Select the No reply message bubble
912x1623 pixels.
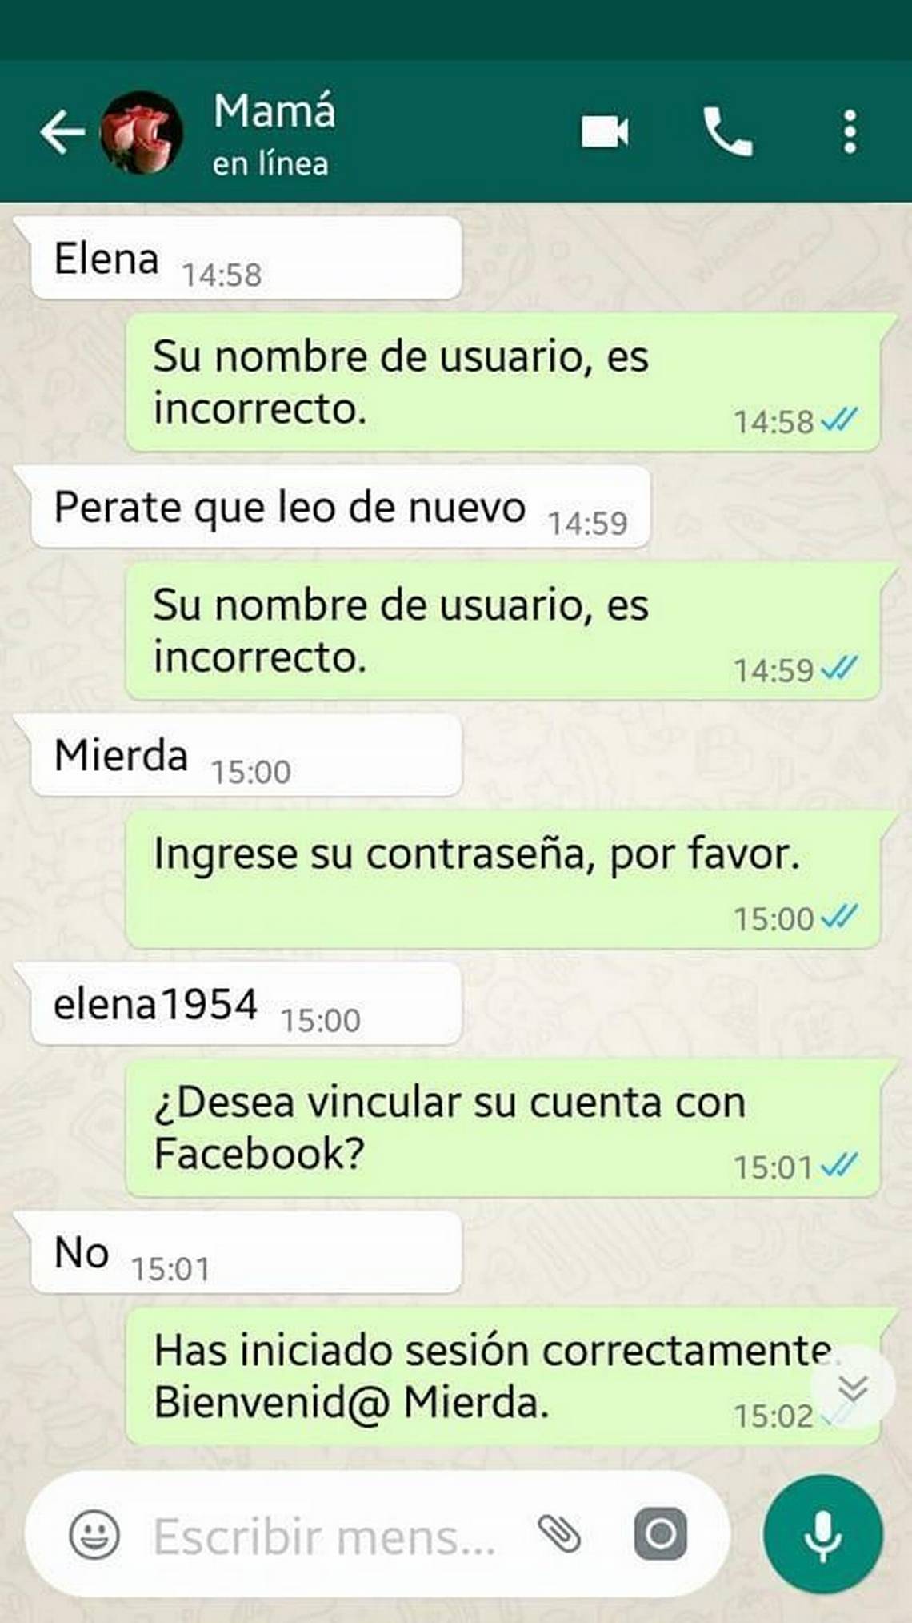(246, 1252)
